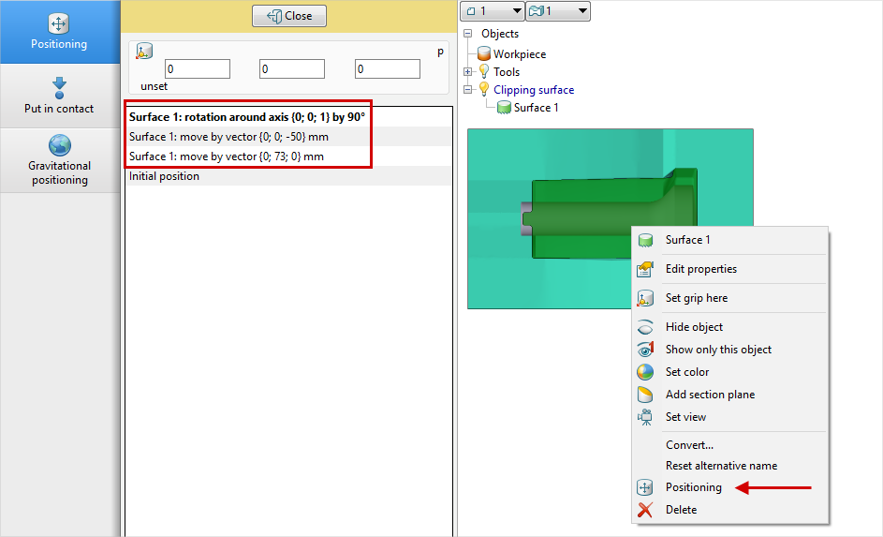
Task: Expand the Tools tree node
Action: coord(468,72)
